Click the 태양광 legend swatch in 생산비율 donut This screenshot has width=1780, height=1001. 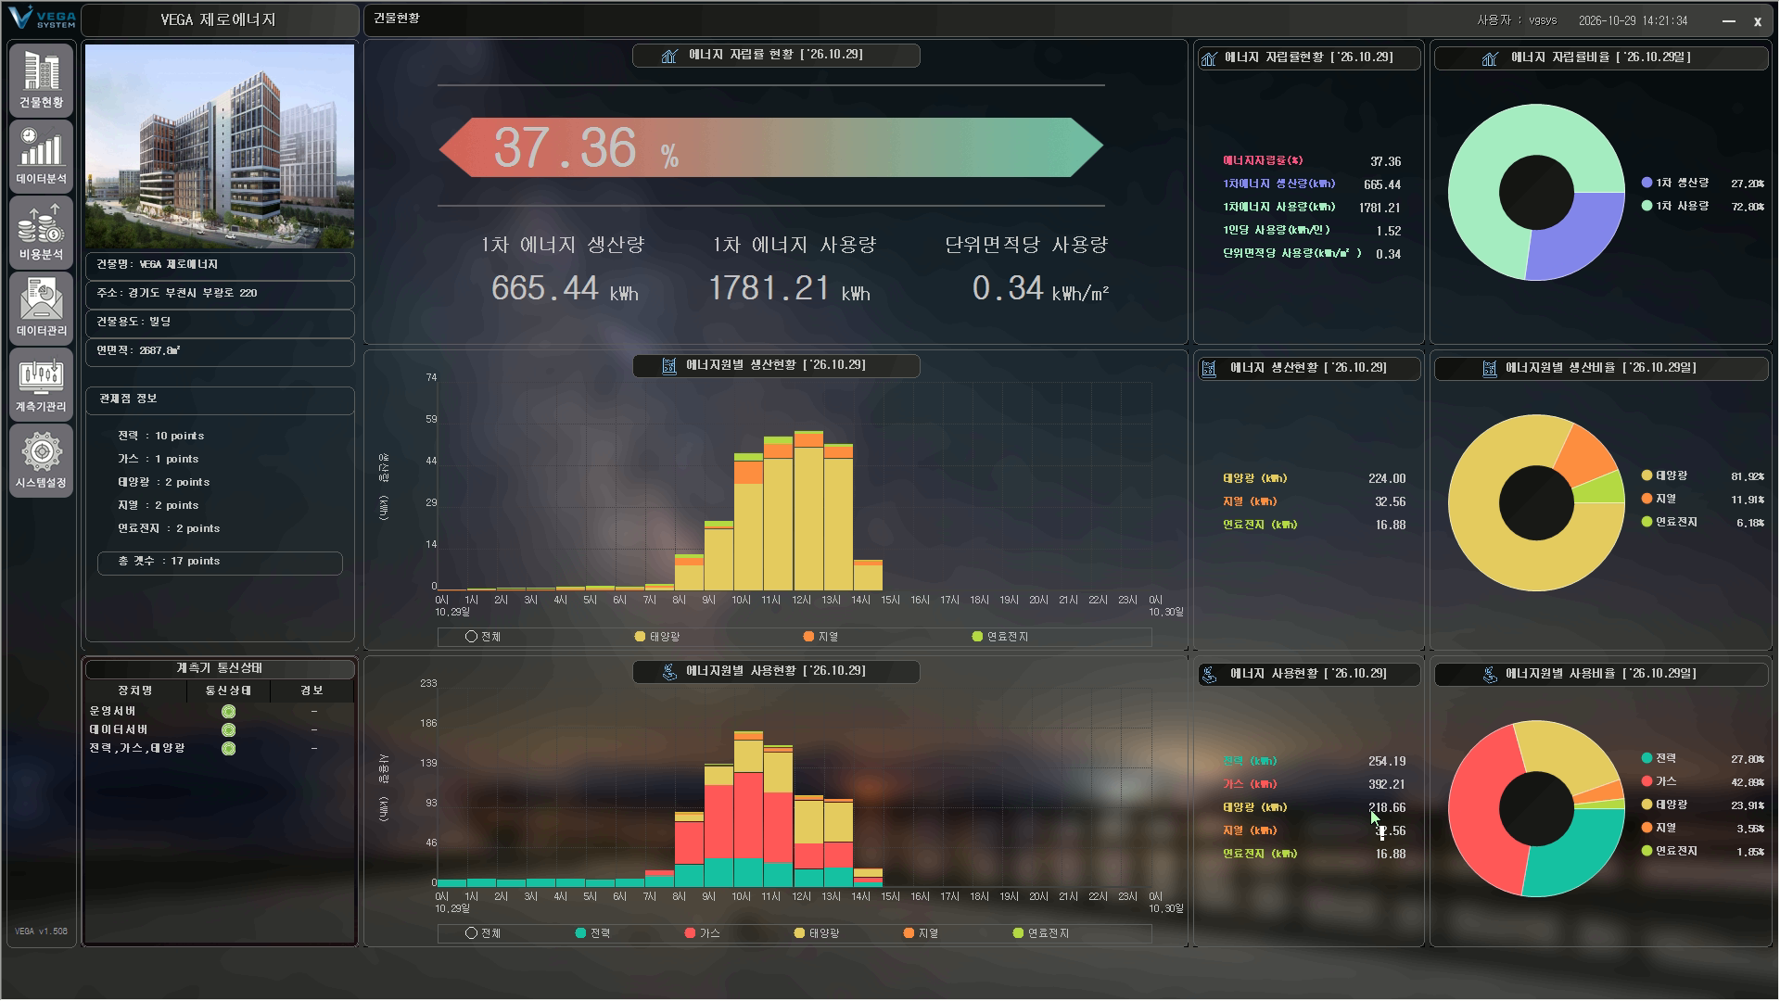point(1646,475)
